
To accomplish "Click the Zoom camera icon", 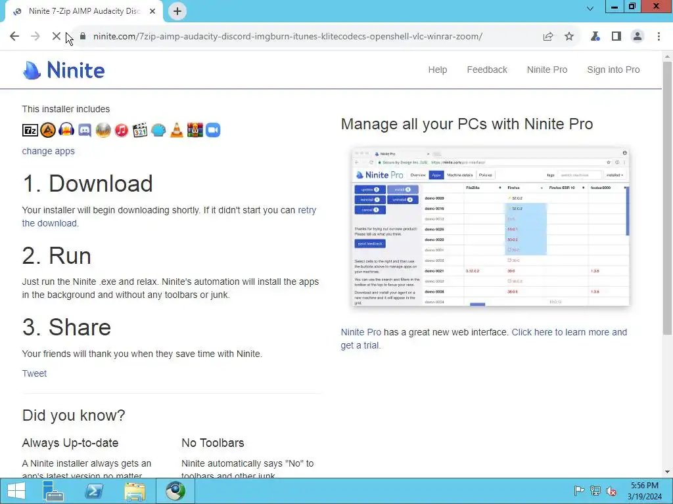I will coord(213,130).
